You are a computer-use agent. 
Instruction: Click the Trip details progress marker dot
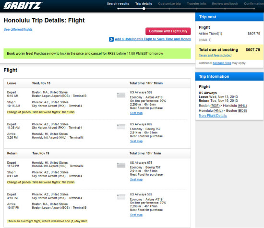click(144, 9)
